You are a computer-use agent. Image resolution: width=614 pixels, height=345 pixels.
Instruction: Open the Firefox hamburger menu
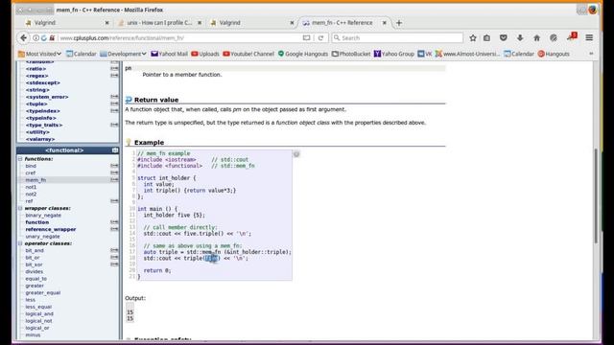click(x=589, y=38)
